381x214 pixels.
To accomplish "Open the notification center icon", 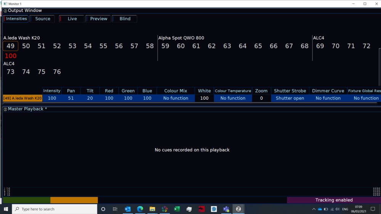I will point(373,209).
